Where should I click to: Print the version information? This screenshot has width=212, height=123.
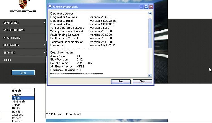coord(121,82)
